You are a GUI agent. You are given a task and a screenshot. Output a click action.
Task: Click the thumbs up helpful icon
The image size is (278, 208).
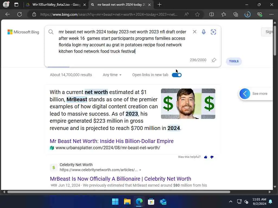click(x=206, y=157)
